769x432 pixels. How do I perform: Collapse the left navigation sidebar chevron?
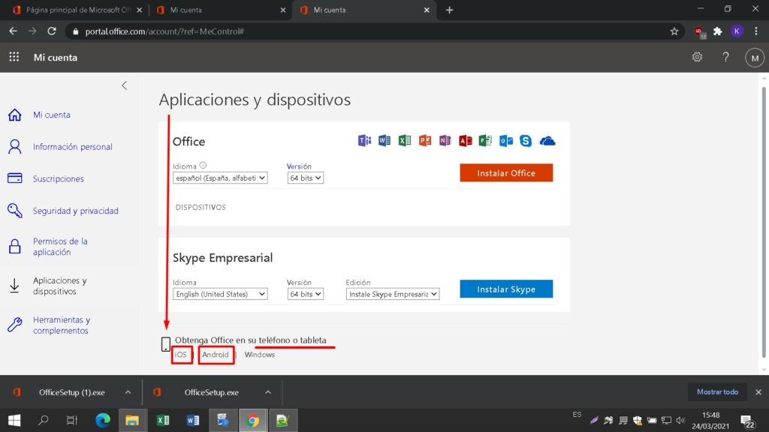[x=125, y=85]
